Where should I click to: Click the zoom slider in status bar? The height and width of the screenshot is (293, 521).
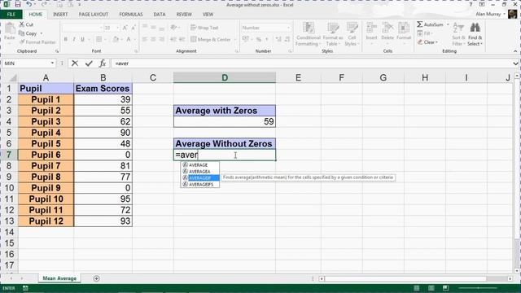(x=478, y=287)
